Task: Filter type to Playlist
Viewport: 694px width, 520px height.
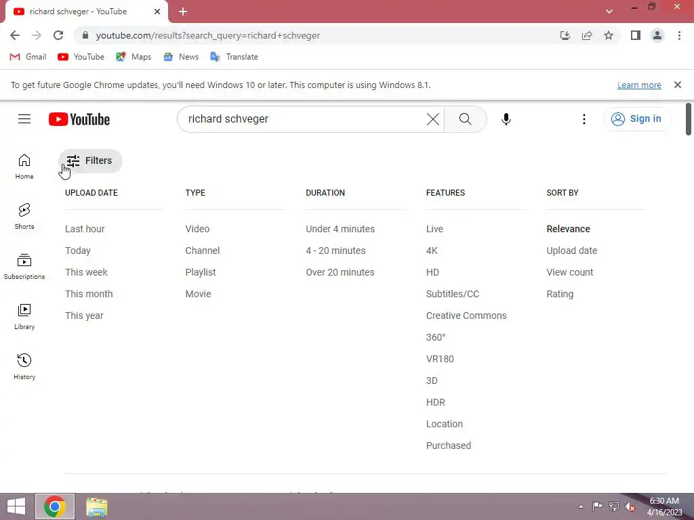Action: point(201,272)
